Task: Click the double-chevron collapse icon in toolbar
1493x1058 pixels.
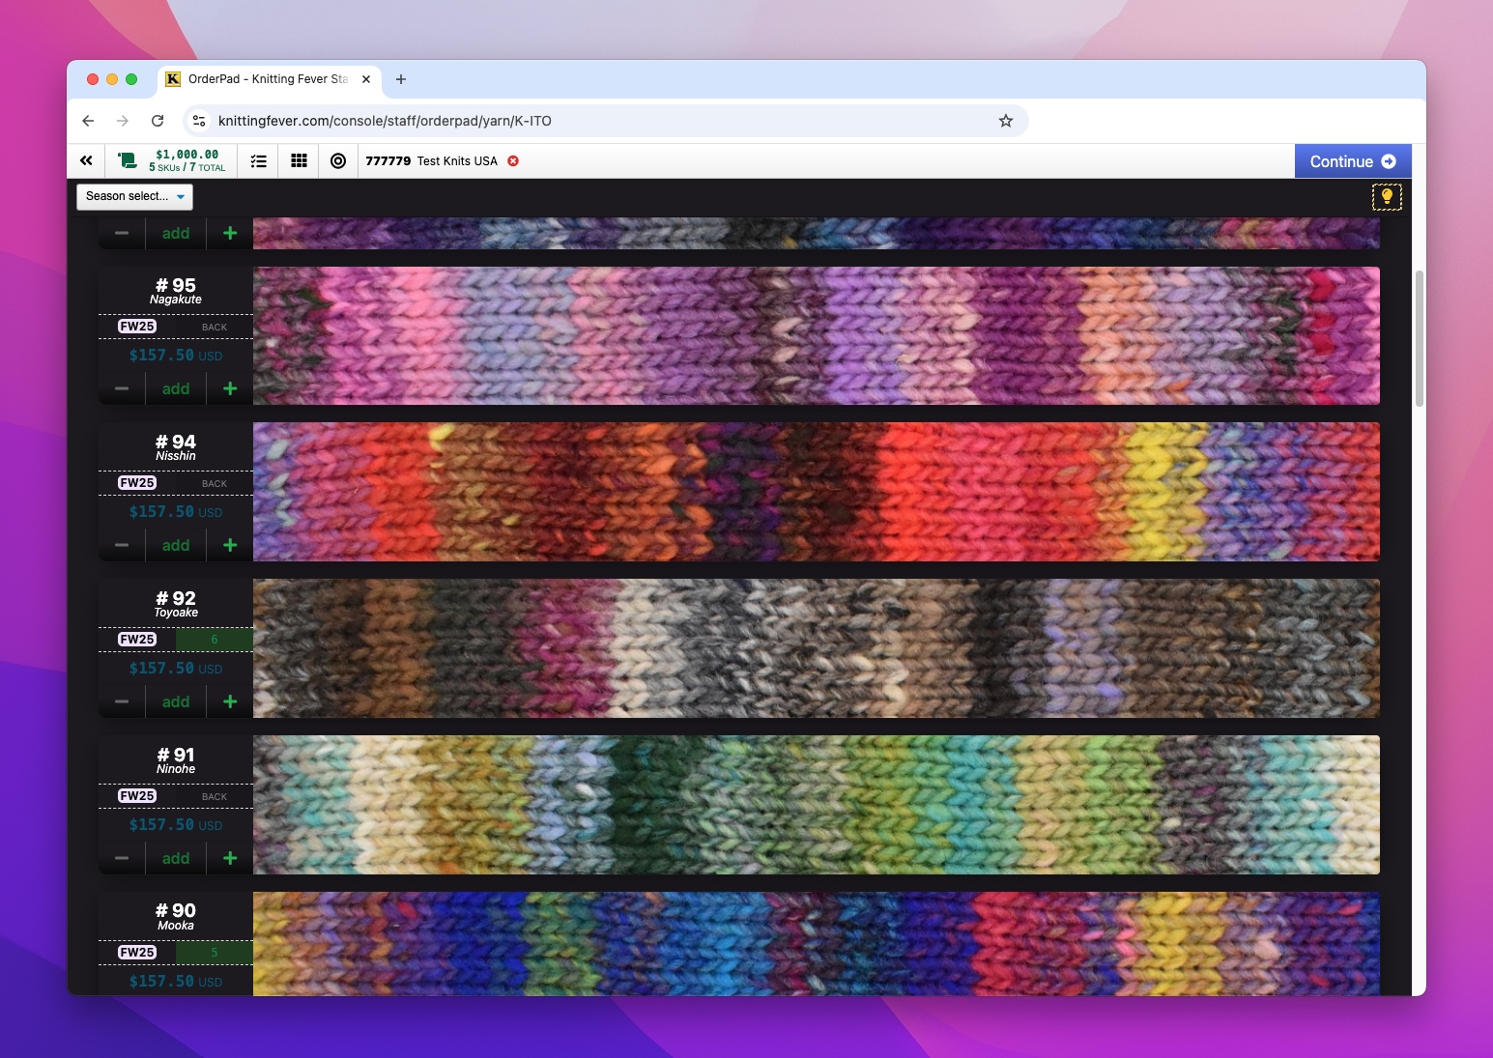Action: click(x=86, y=161)
